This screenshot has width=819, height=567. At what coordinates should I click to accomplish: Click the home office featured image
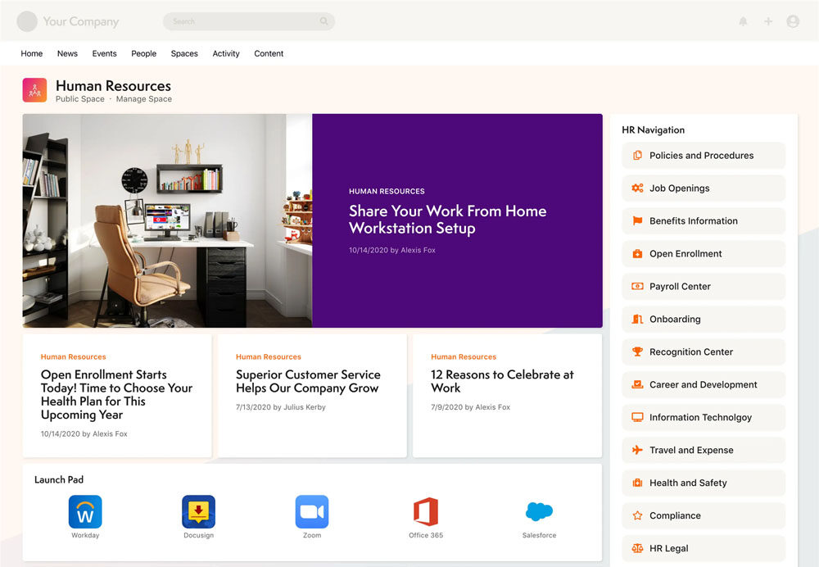(167, 220)
